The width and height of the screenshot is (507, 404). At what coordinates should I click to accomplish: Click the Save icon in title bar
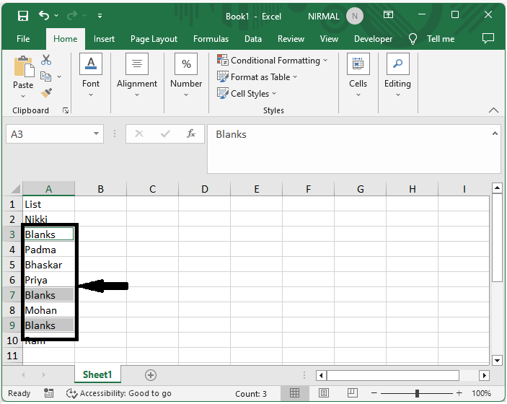click(23, 16)
